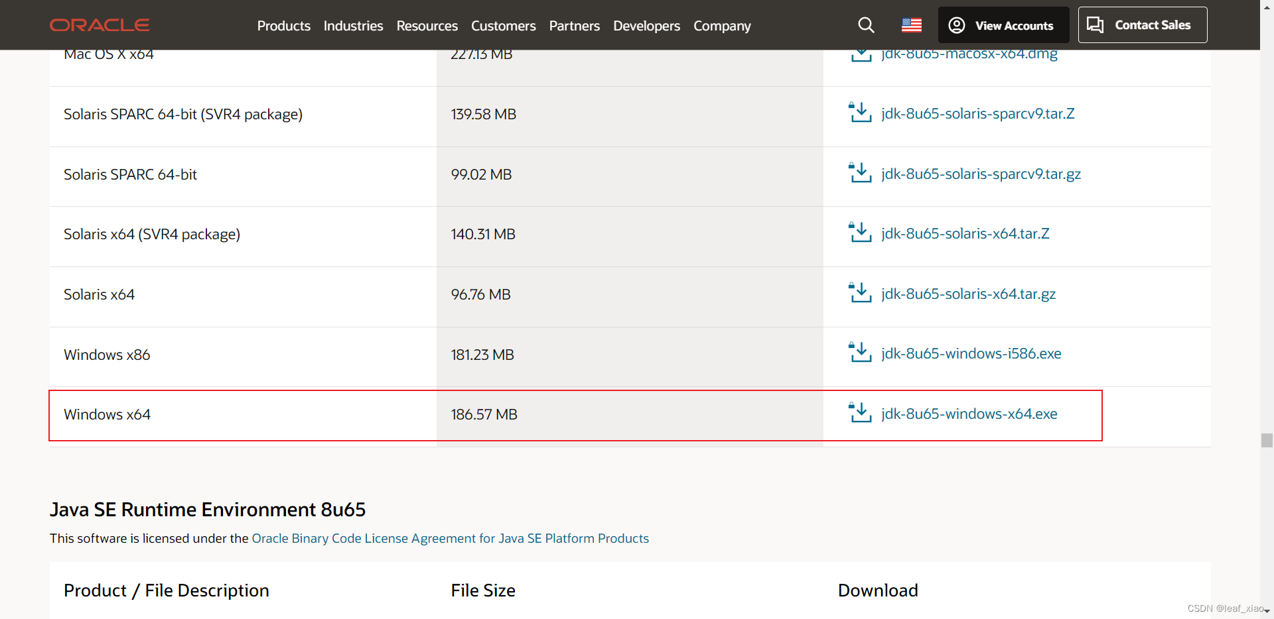
Task: Click the 99.02 MB file size
Action: coord(481,174)
